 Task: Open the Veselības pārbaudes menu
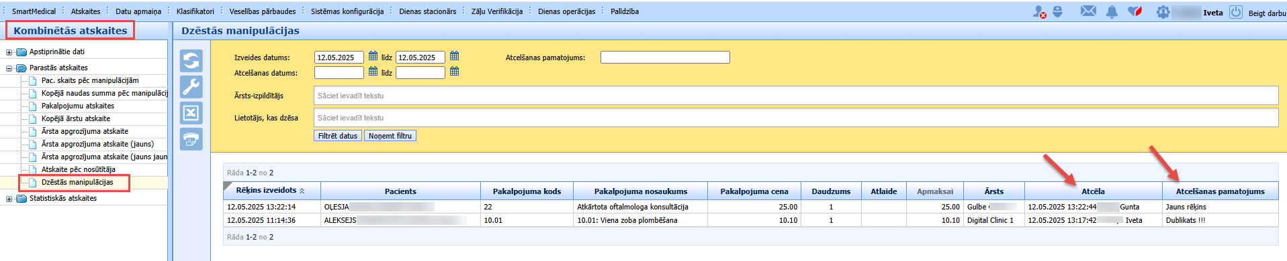263,11
